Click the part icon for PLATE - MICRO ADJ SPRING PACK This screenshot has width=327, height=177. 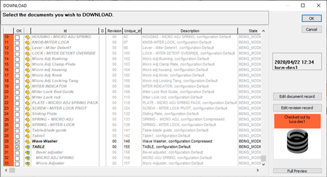(27, 103)
